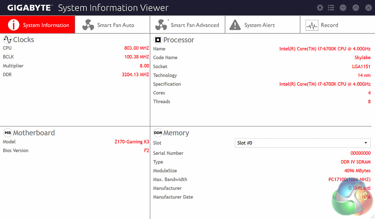Click the DDR 3204.13 MHZ clock value
This screenshot has height=219, width=375.
coord(135,74)
